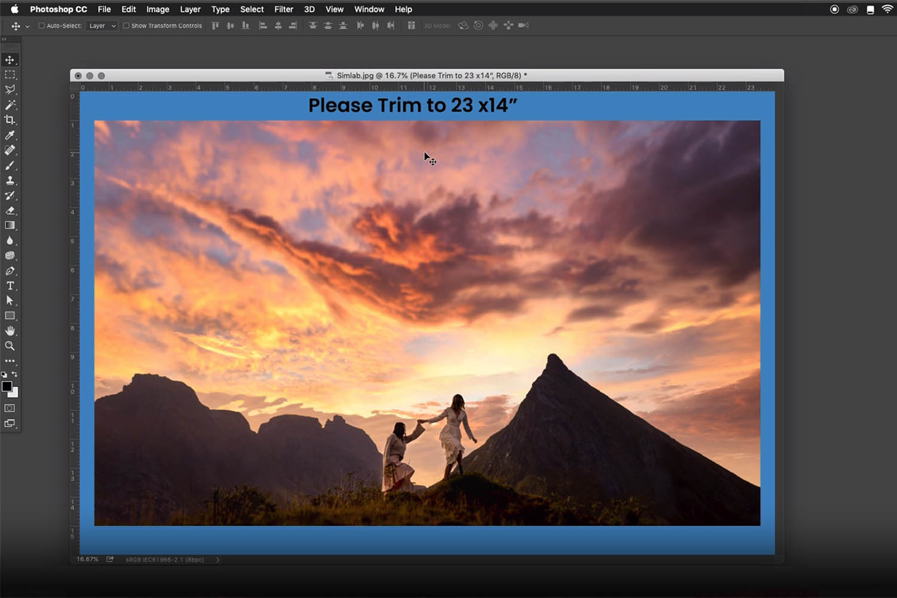
Task: Open the Image menu
Action: pyautogui.click(x=158, y=10)
